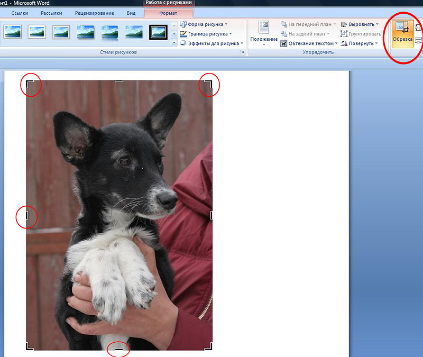
Task: Click the left-middle crop handle
Action: pyautogui.click(x=27, y=215)
